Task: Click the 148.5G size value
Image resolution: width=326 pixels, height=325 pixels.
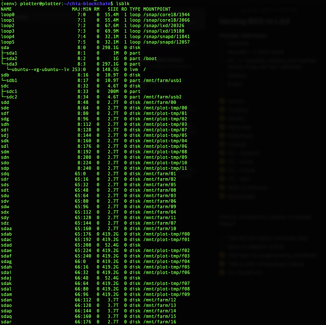Action: (x=110, y=69)
